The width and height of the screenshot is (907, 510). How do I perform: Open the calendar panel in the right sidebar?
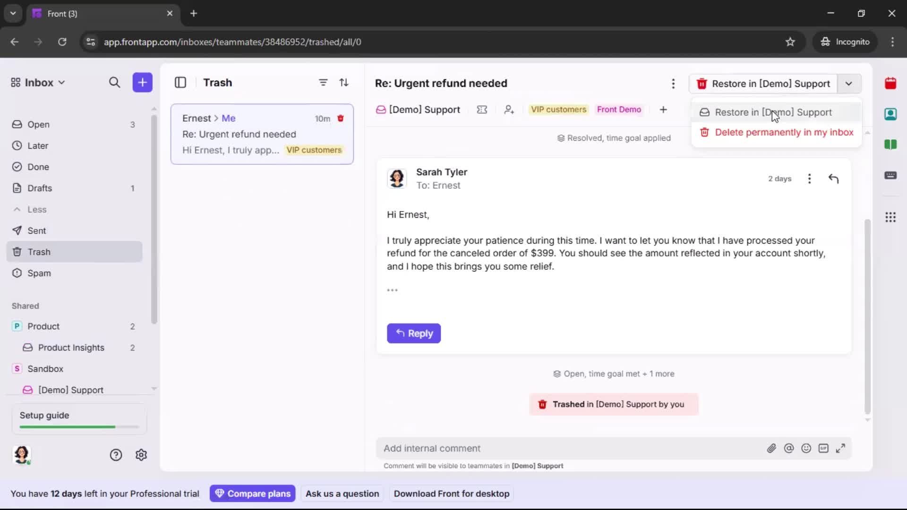point(891,83)
